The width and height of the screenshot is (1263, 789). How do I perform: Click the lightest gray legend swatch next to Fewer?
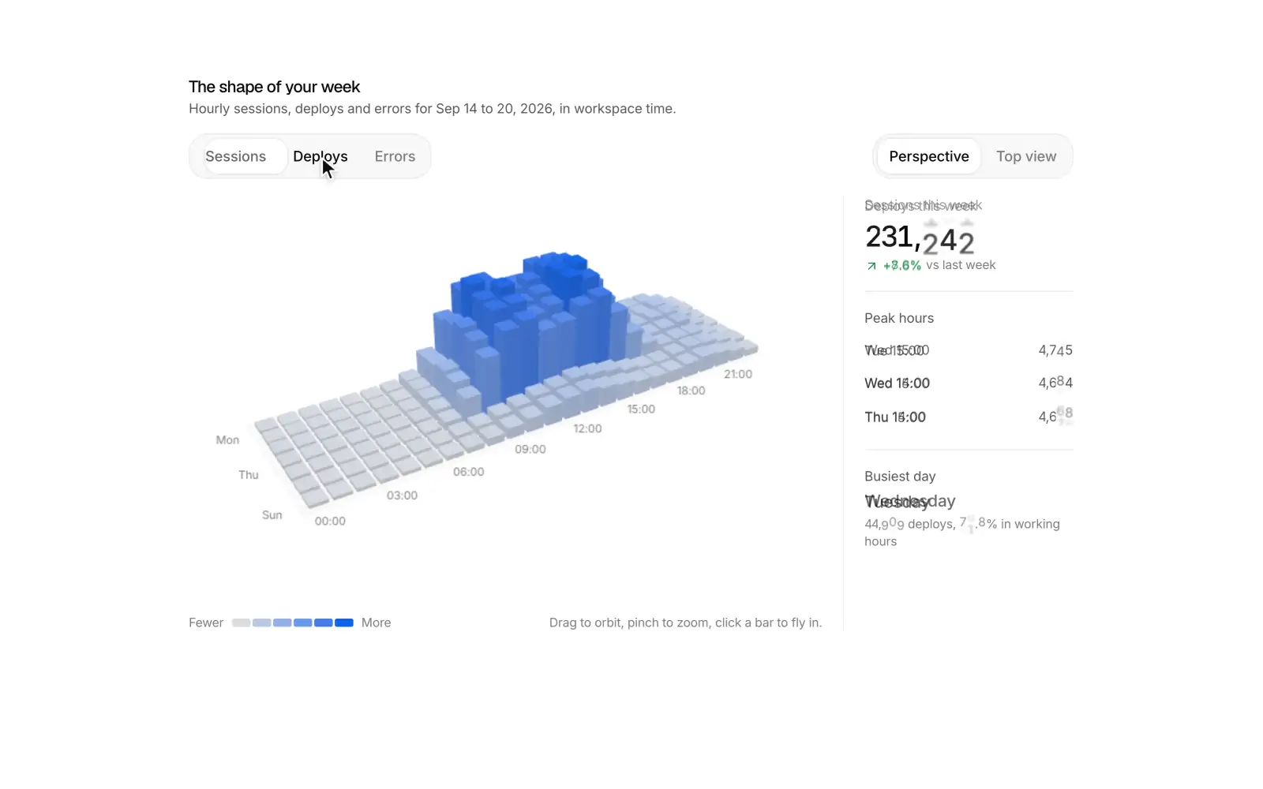(241, 623)
